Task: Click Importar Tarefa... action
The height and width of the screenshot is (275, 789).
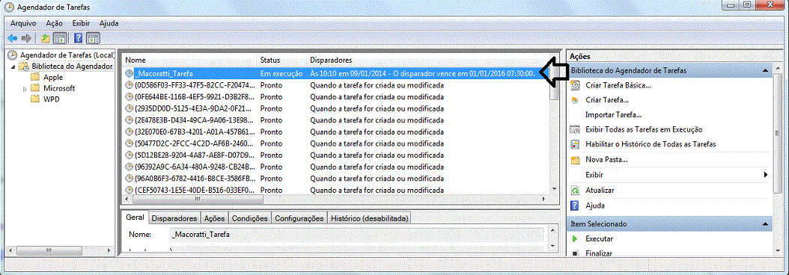Action: (613, 114)
